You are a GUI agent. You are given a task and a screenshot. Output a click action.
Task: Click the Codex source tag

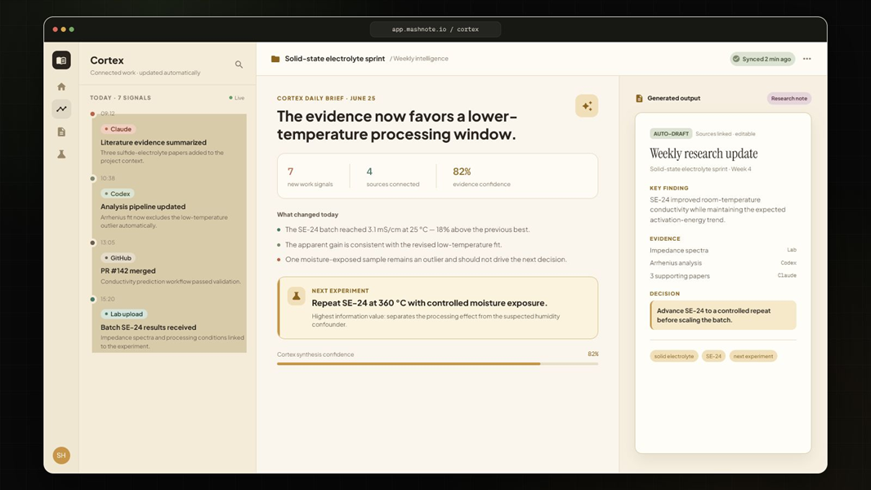[117, 194]
